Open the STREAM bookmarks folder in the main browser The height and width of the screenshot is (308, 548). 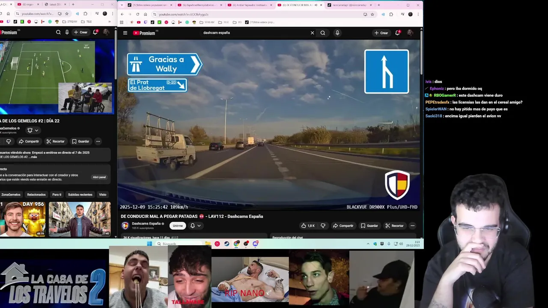point(207,22)
